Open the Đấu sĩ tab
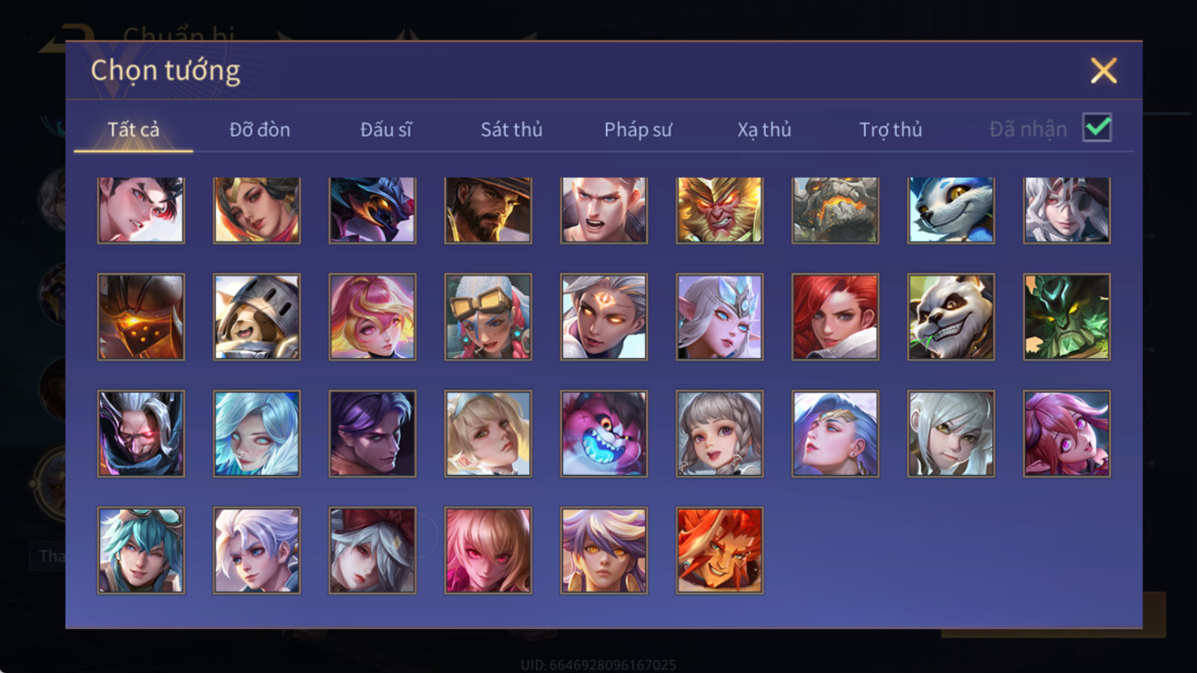1197x673 pixels. 386,129
